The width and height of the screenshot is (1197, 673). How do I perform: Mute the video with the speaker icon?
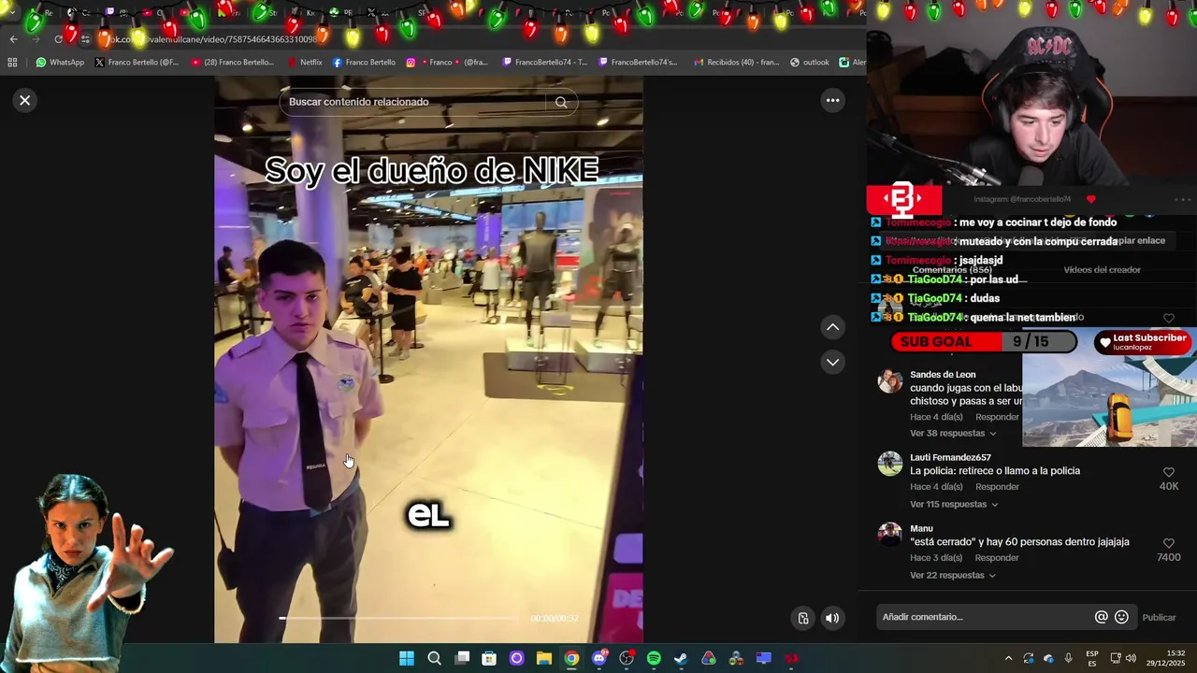832,618
